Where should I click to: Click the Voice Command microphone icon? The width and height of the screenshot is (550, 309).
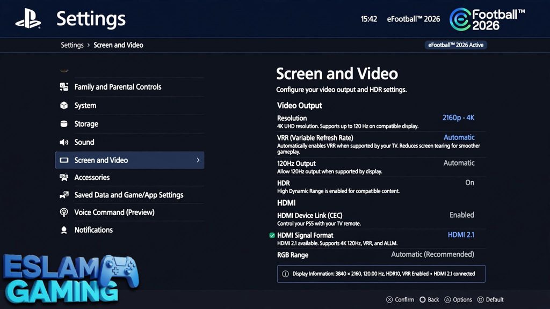(x=64, y=212)
